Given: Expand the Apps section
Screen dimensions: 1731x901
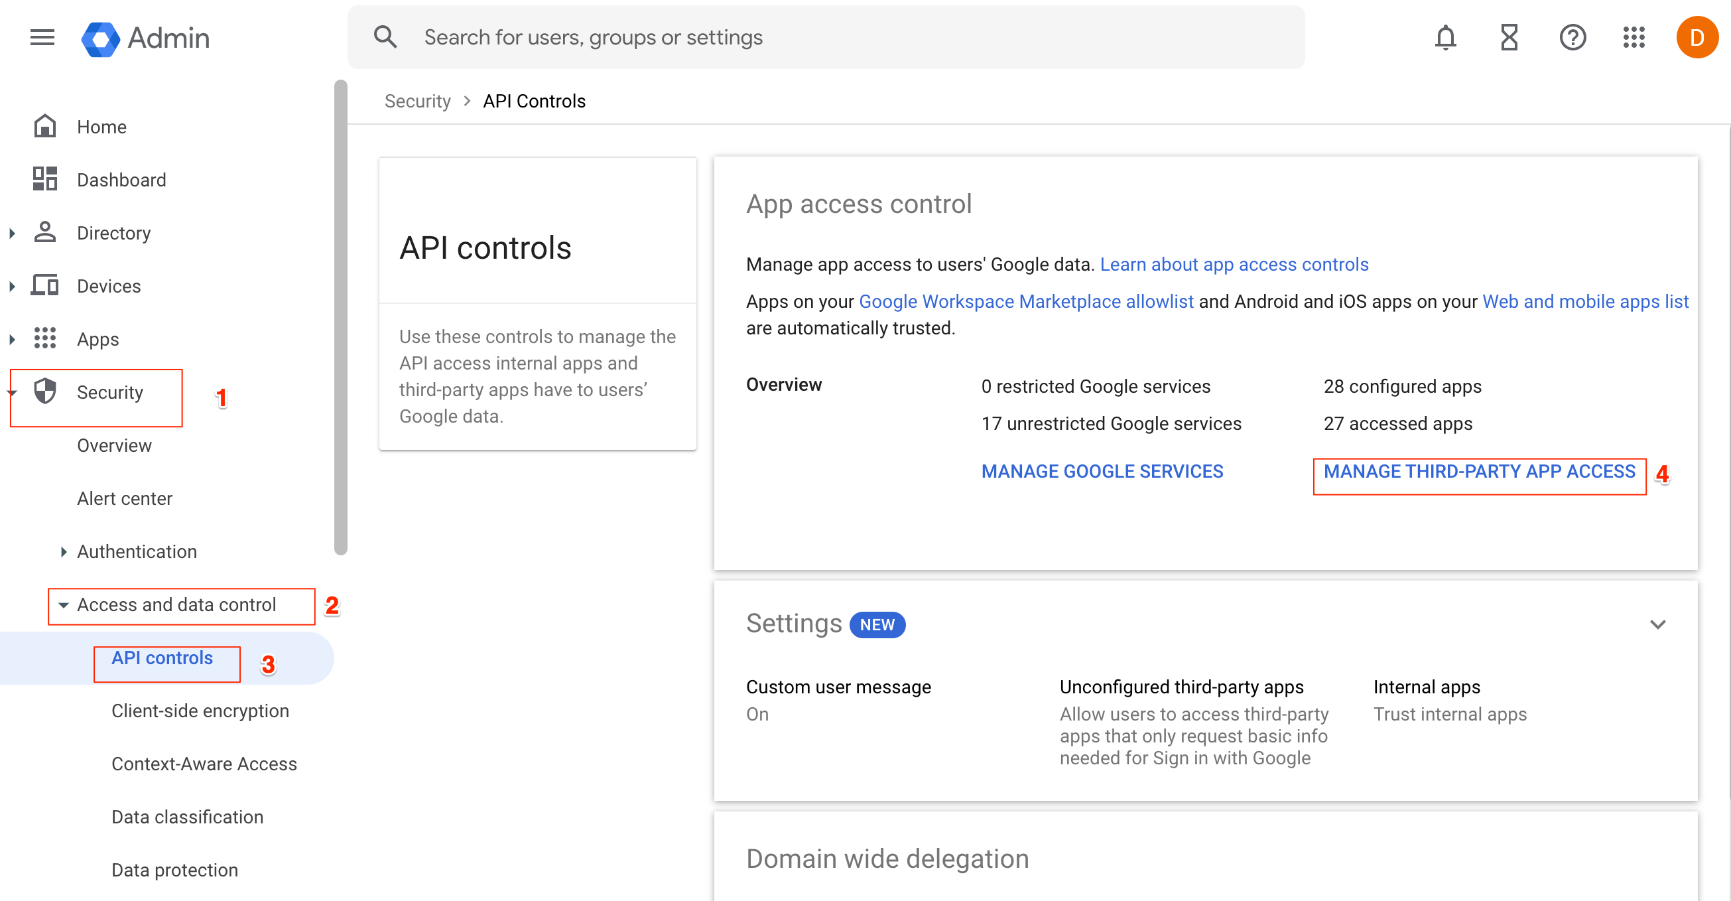Looking at the screenshot, I should click(x=11, y=338).
